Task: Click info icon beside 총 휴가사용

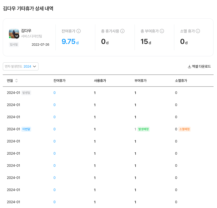Action: click(x=123, y=31)
